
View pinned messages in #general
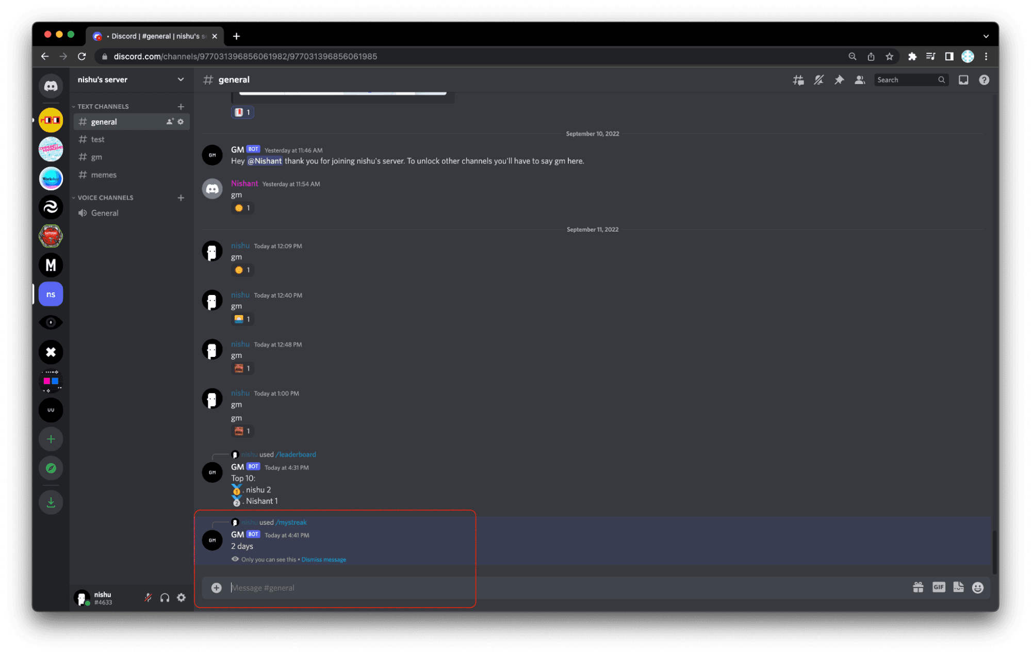tap(839, 80)
